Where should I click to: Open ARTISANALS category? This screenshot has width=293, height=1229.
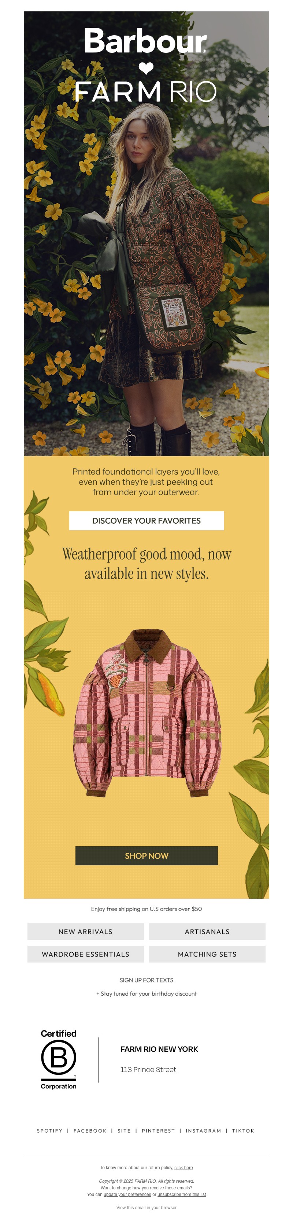pyautogui.click(x=207, y=931)
